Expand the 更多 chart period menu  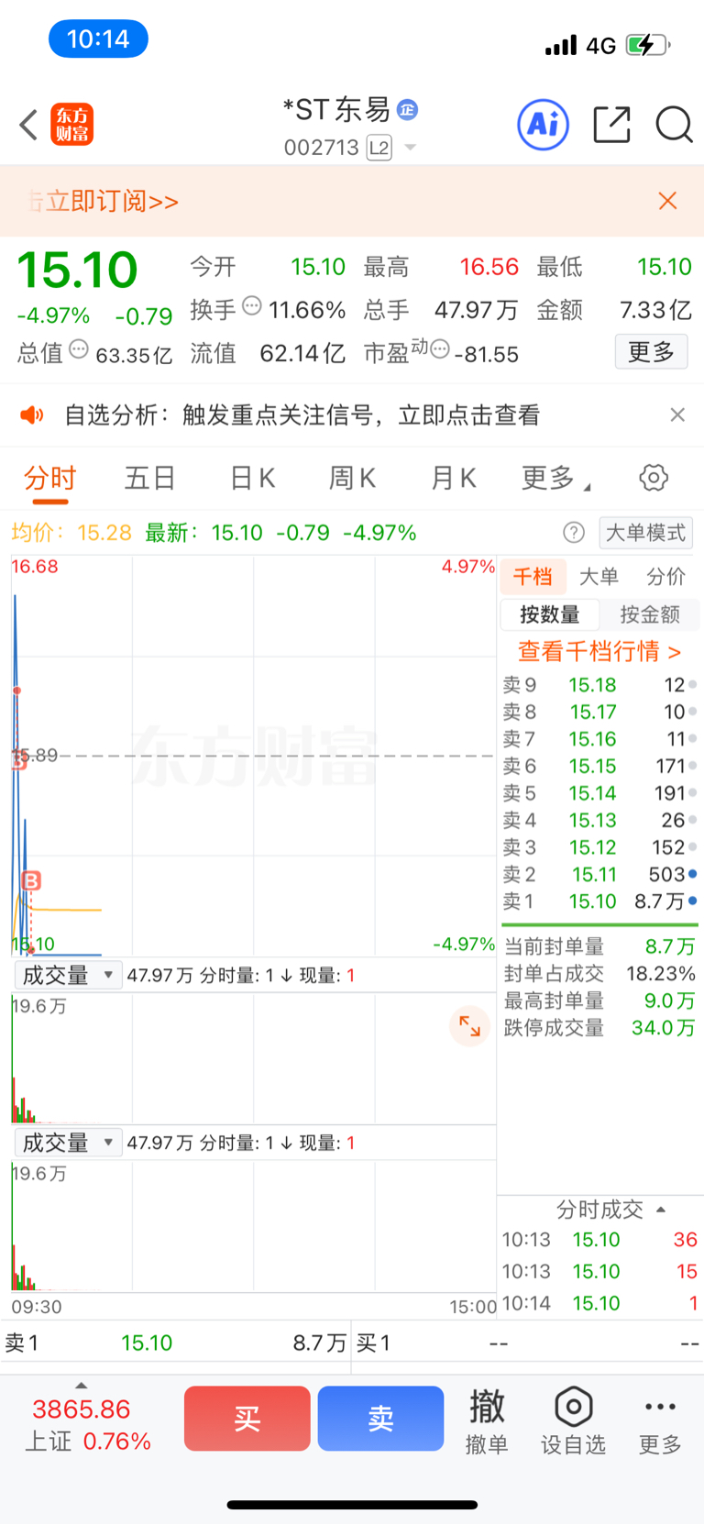pyautogui.click(x=555, y=478)
